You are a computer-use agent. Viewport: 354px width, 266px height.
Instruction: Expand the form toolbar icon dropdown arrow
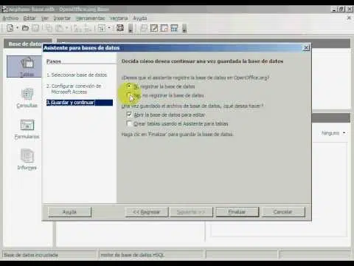109,28
